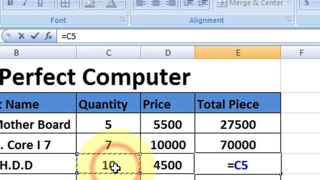Open Borders dropdown arrow
The image size is (320, 180).
pos(75,3)
